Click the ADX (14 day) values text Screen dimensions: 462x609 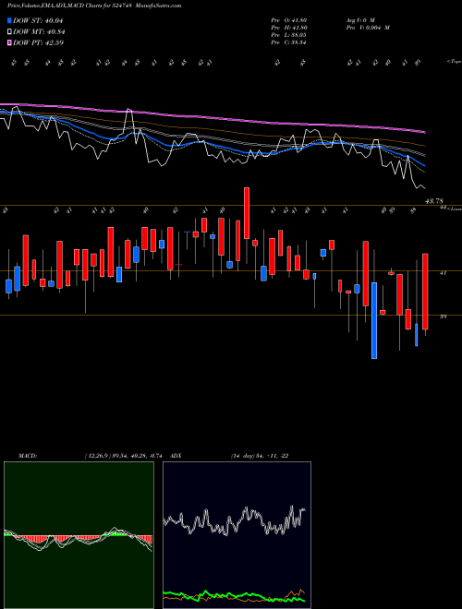260,456
